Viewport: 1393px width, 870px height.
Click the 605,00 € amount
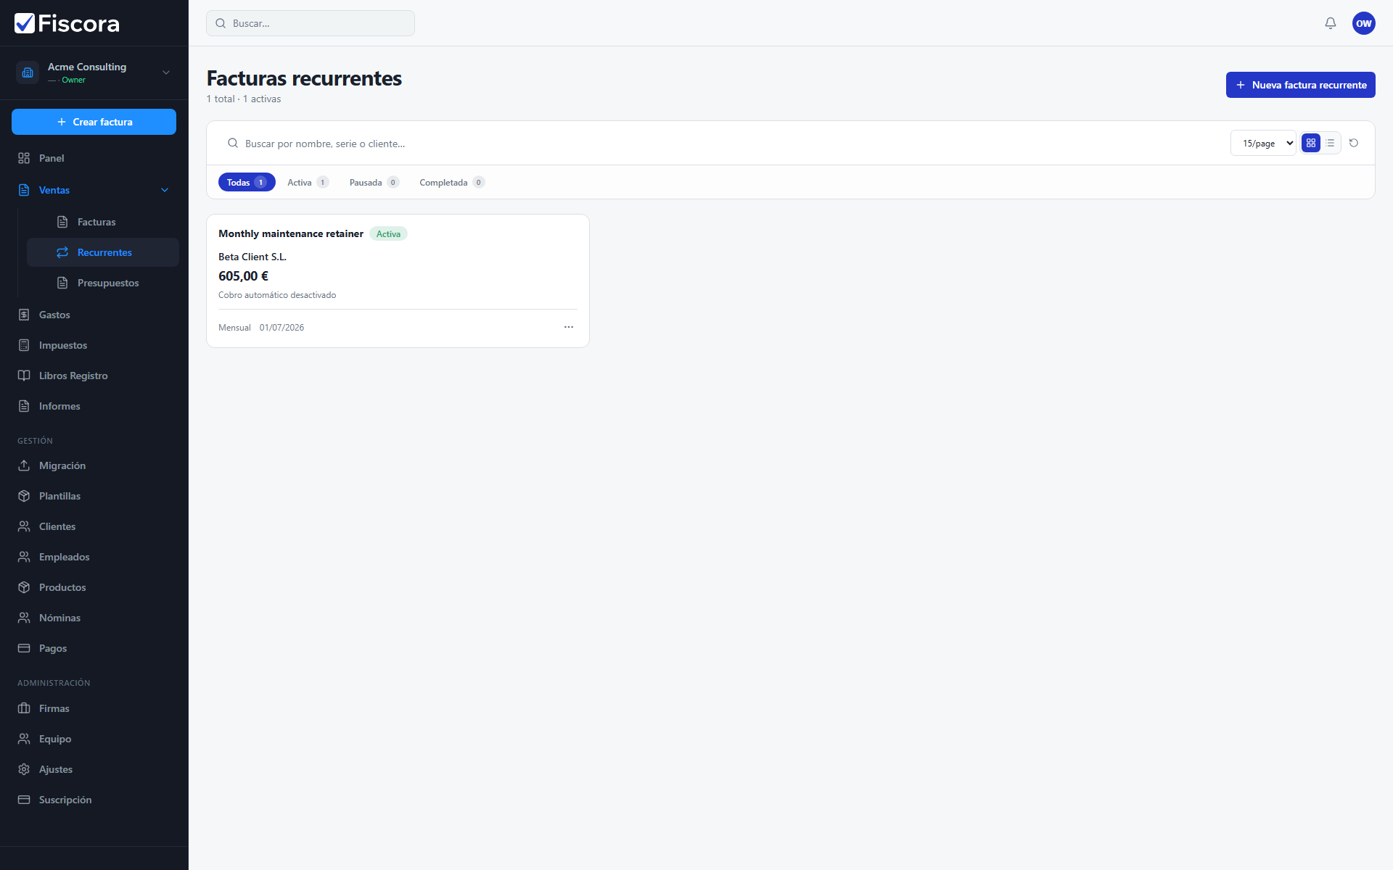(x=243, y=276)
